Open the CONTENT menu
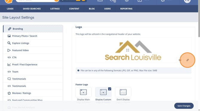200x111 pixels. (74, 9)
